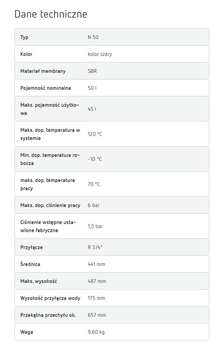The width and height of the screenshot is (220, 348).
Task: Click the 'Maks. wysokość' row label
Action: (x=39, y=281)
